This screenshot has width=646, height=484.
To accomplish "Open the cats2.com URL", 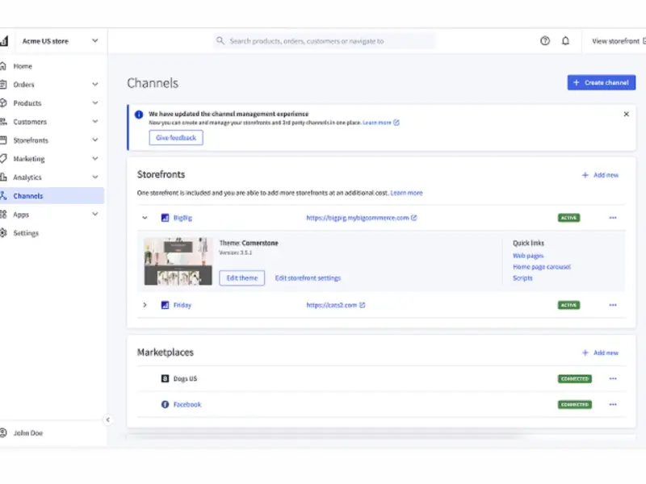I will click(x=331, y=305).
